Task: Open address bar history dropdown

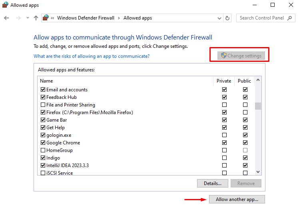Action: pos(219,18)
